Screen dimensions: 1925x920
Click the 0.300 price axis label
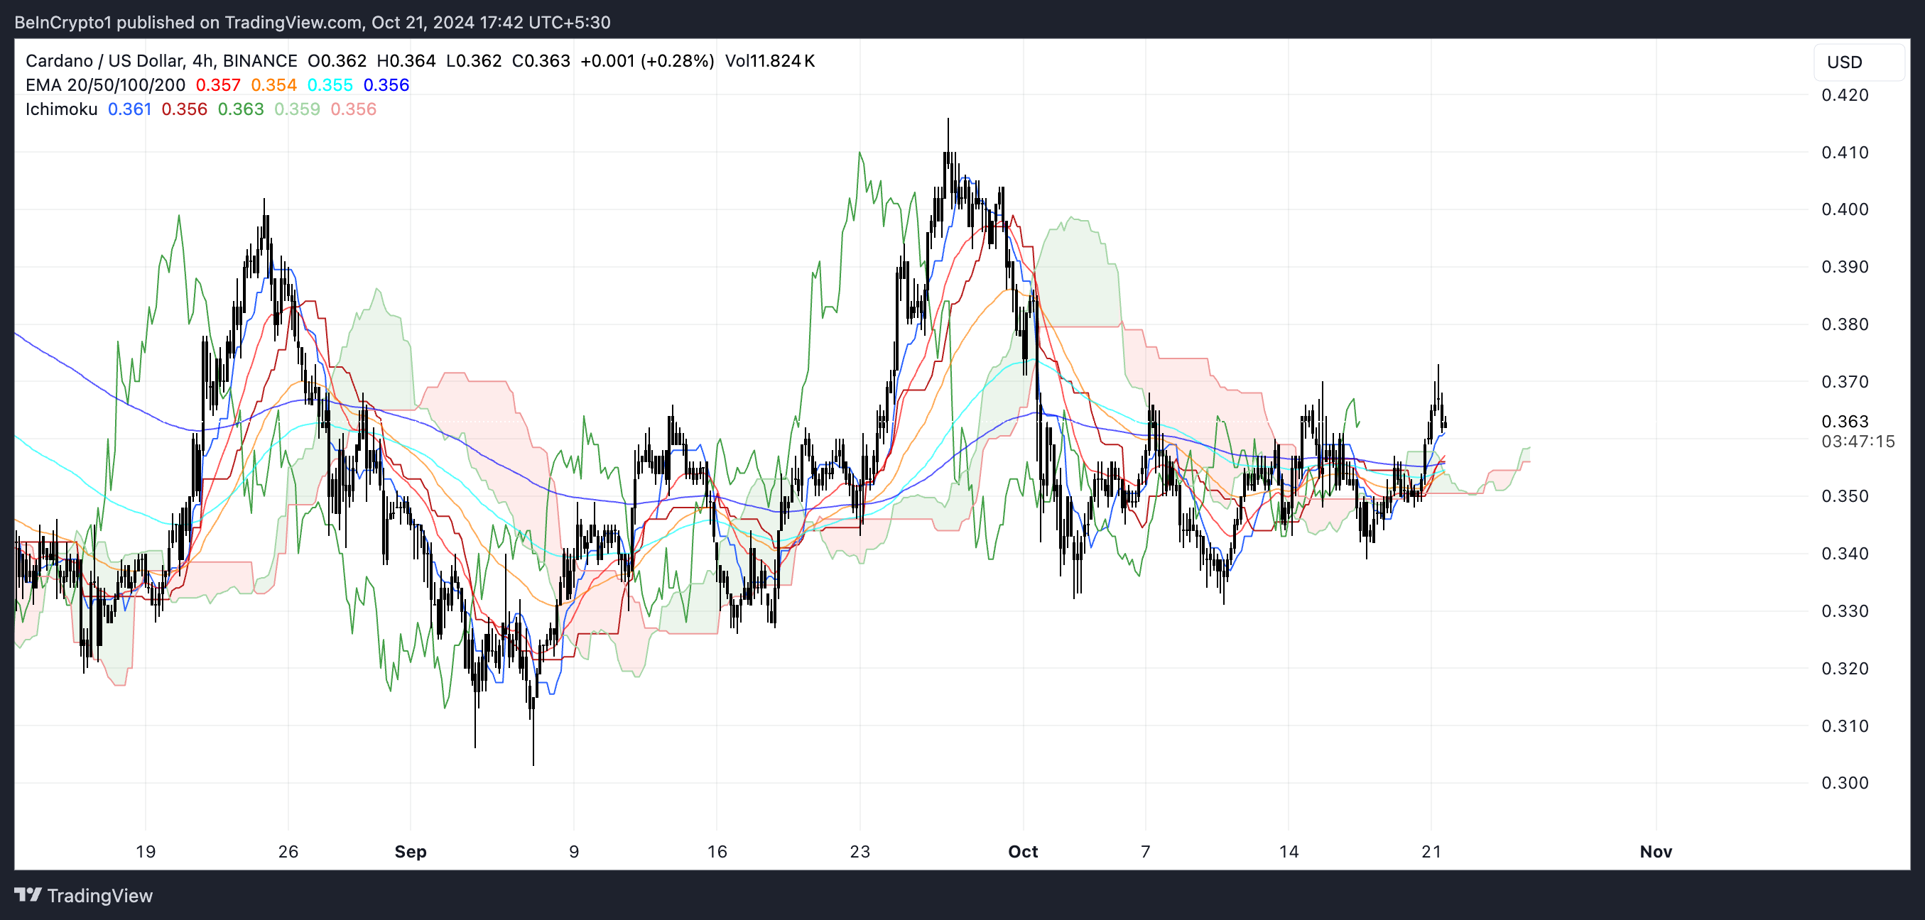[x=1844, y=782]
